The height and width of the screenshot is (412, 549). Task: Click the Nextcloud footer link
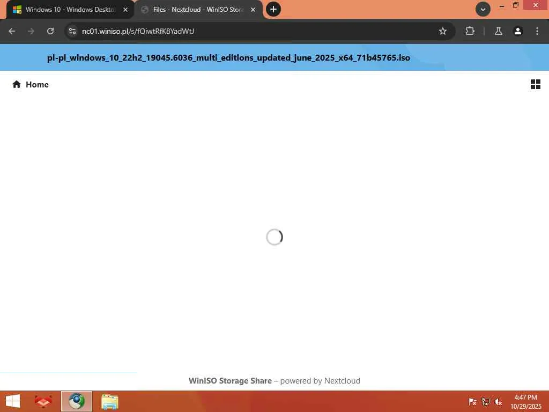tap(342, 381)
